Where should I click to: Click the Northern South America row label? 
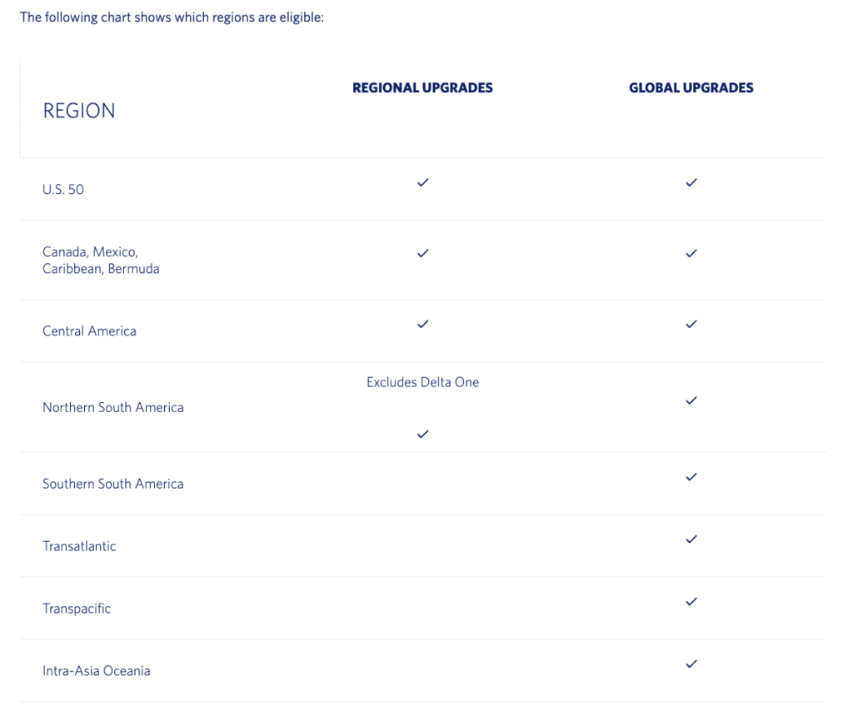(x=113, y=407)
